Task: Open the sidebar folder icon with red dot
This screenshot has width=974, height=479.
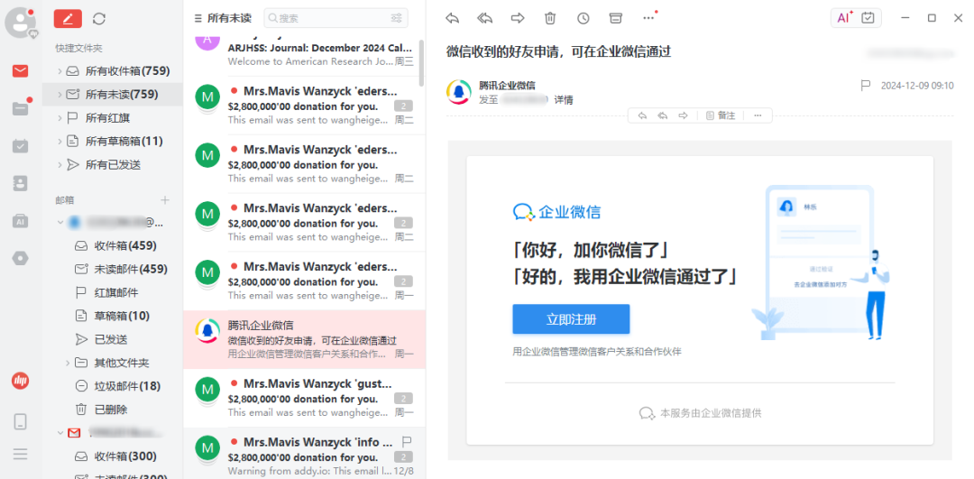Action: (20, 109)
